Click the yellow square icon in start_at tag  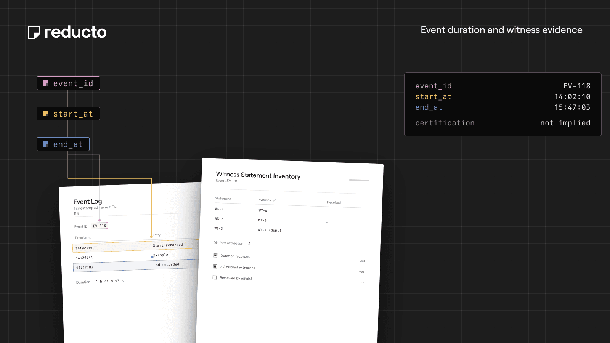point(46,114)
